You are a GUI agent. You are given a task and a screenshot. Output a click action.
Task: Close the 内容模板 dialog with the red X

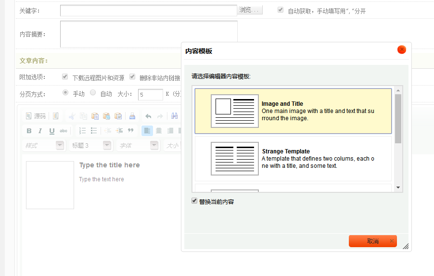[x=402, y=50]
